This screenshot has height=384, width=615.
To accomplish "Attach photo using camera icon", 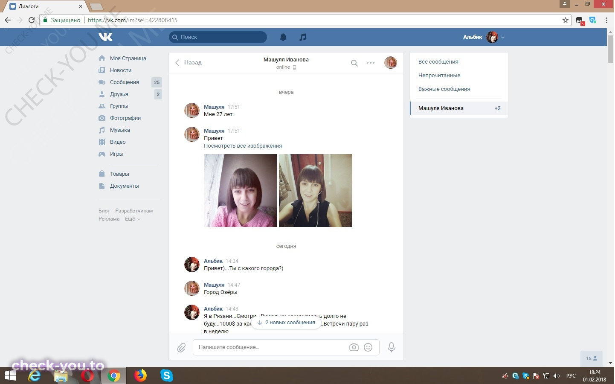I will (x=354, y=347).
